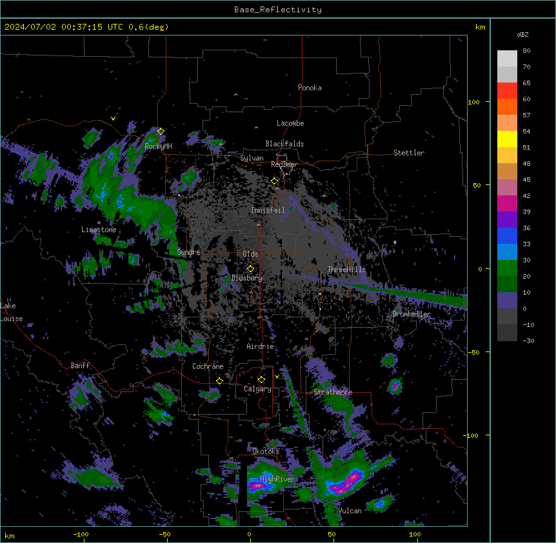Click the HighRiver label
Viewport: 556px width, 543px height.
tap(277, 479)
